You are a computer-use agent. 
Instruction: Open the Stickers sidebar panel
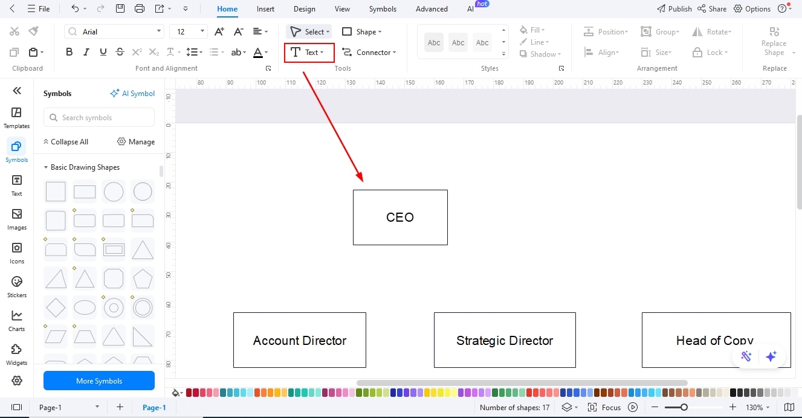pos(16,285)
